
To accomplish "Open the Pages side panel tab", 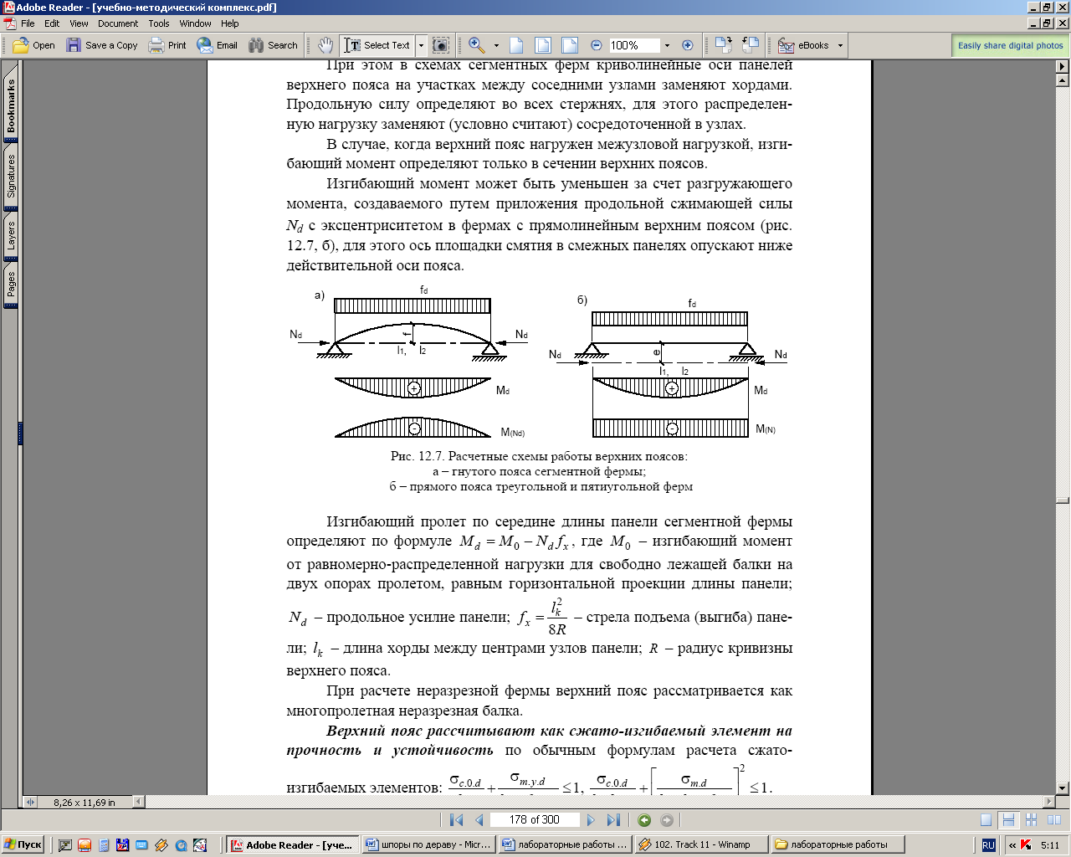I will [x=11, y=285].
